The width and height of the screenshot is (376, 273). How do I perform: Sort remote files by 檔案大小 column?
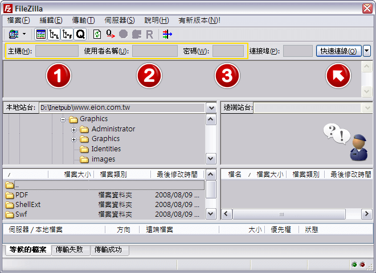point(270,175)
